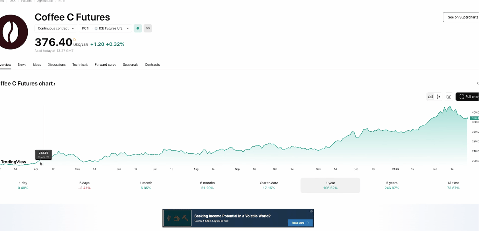Click the continuous contract infinity icon
Image resolution: width=481 pixels, height=231 pixels.
coord(148,28)
